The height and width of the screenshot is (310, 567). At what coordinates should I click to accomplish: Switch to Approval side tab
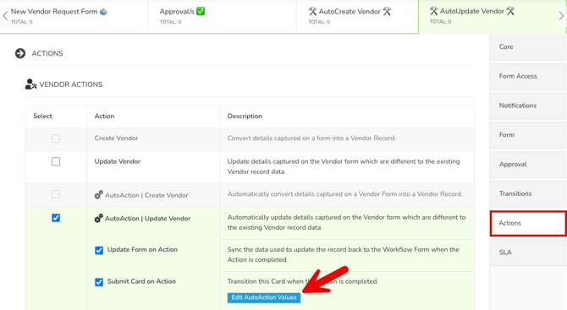[x=528, y=164]
